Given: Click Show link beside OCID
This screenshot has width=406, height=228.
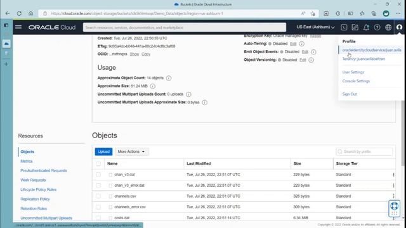Looking at the screenshot, I should (134, 54).
